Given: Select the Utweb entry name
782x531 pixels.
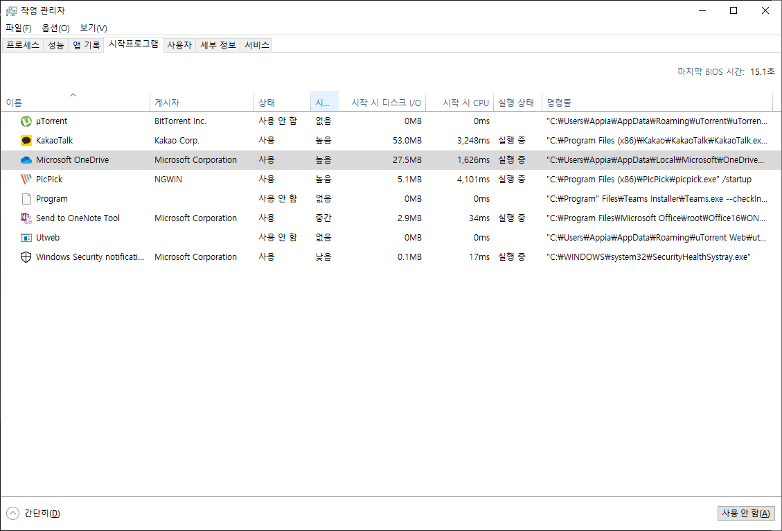Looking at the screenshot, I should tap(48, 238).
